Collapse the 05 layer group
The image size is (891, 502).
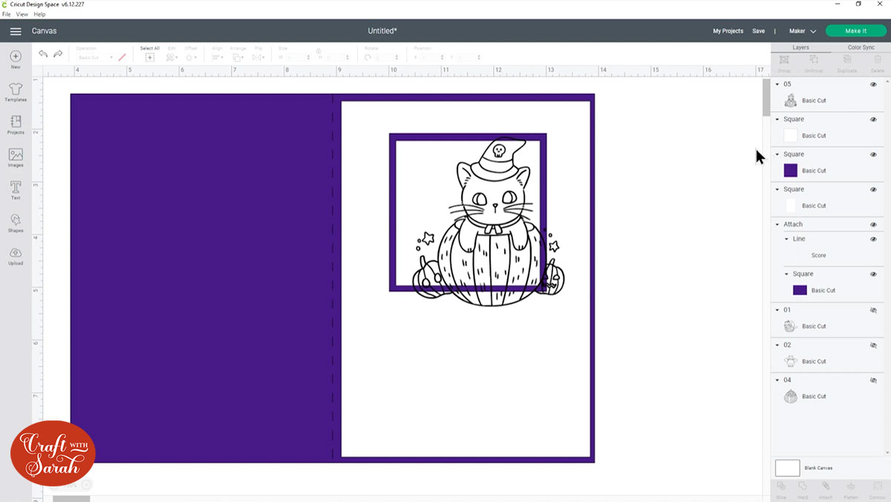point(777,85)
